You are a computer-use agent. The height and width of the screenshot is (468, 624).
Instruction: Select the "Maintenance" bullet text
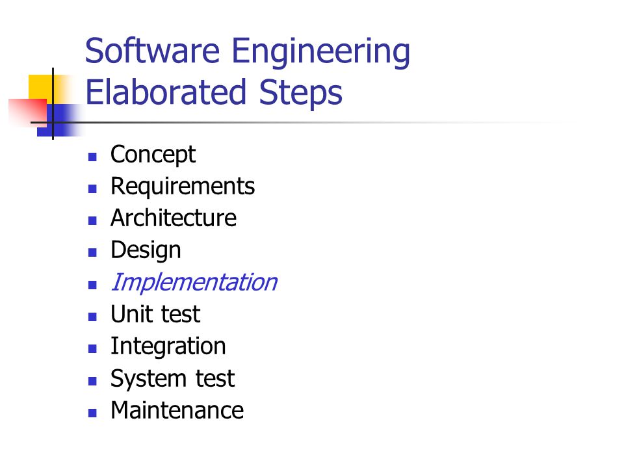click(177, 410)
